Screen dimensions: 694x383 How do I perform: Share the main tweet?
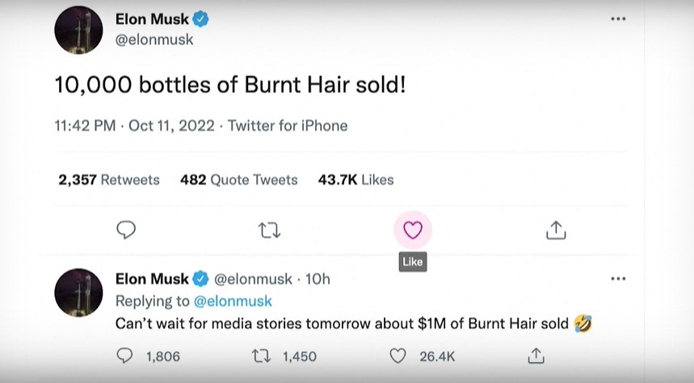click(556, 230)
